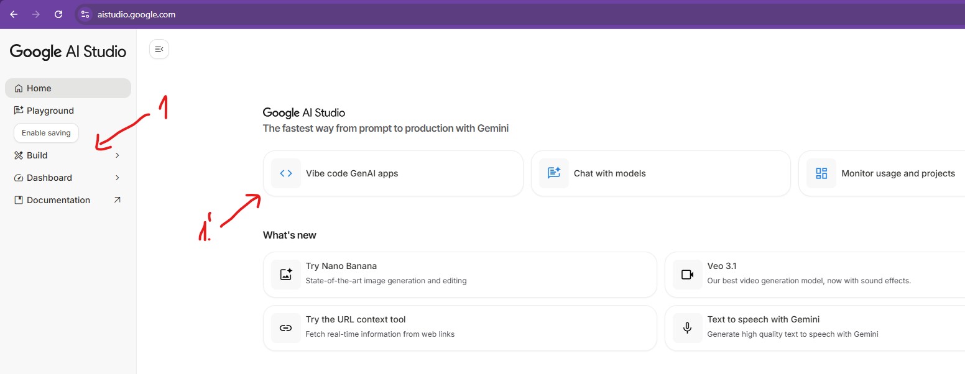Open Documentation external link arrow
The height and width of the screenshot is (374, 965).
(x=118, y=200)
